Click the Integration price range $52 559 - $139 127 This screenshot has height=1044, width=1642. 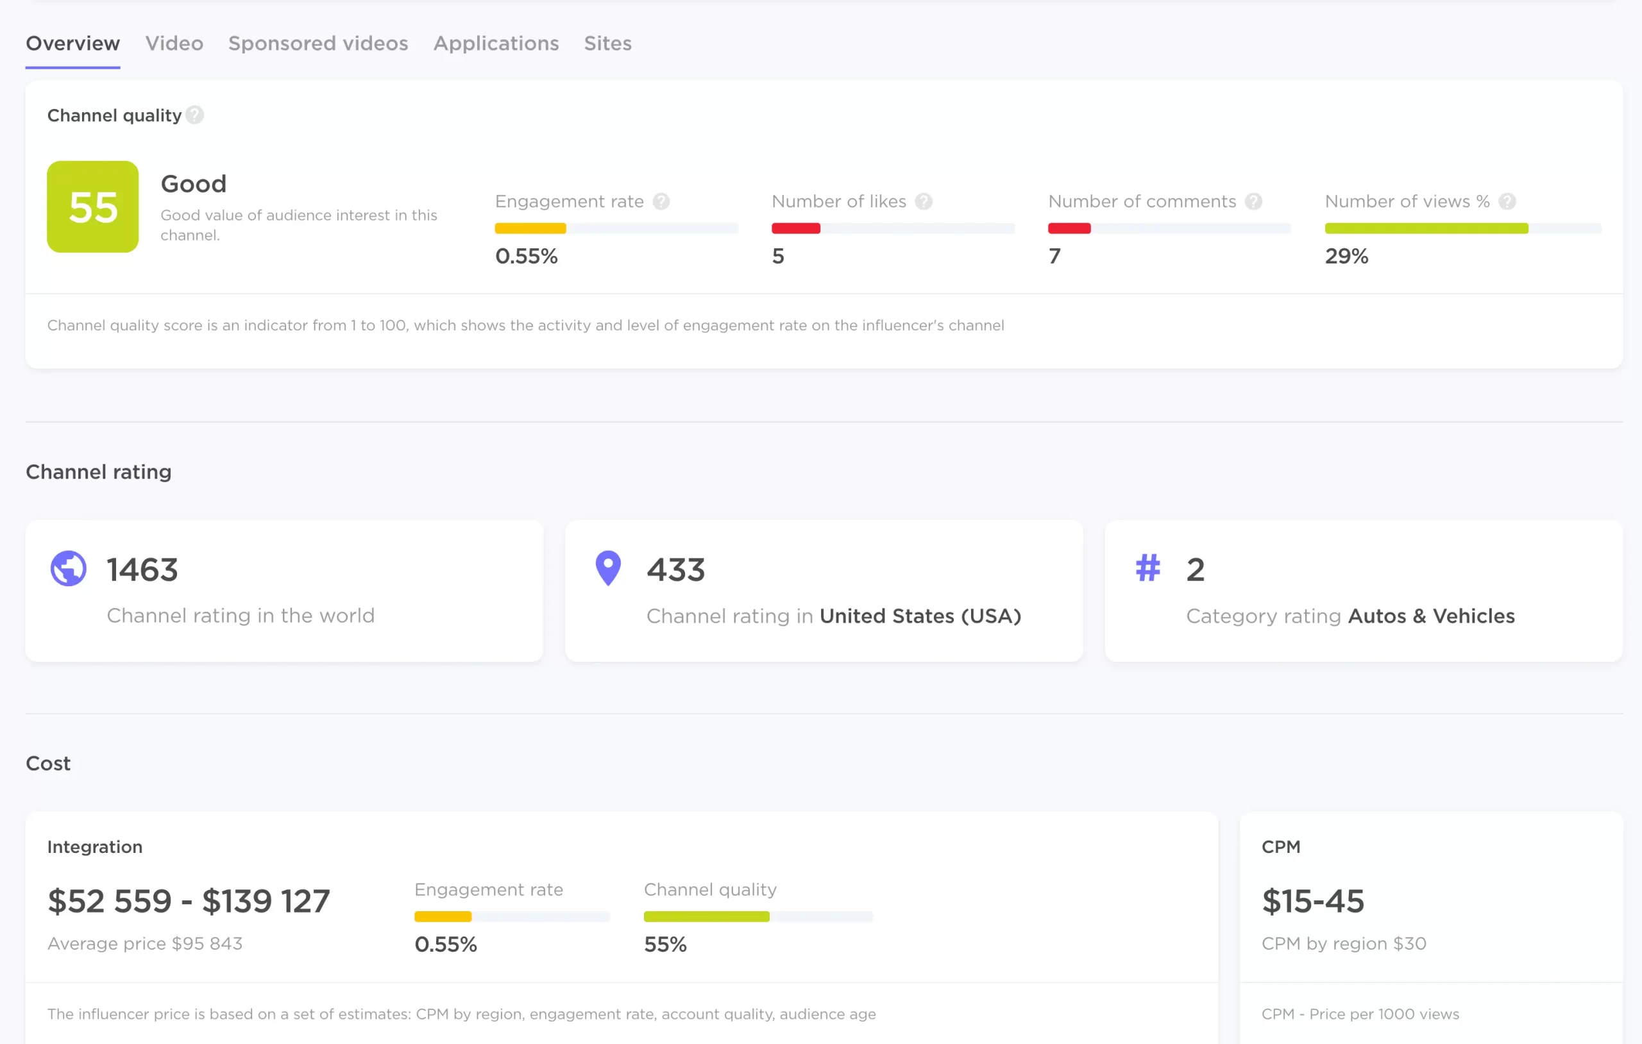point(189,901)
